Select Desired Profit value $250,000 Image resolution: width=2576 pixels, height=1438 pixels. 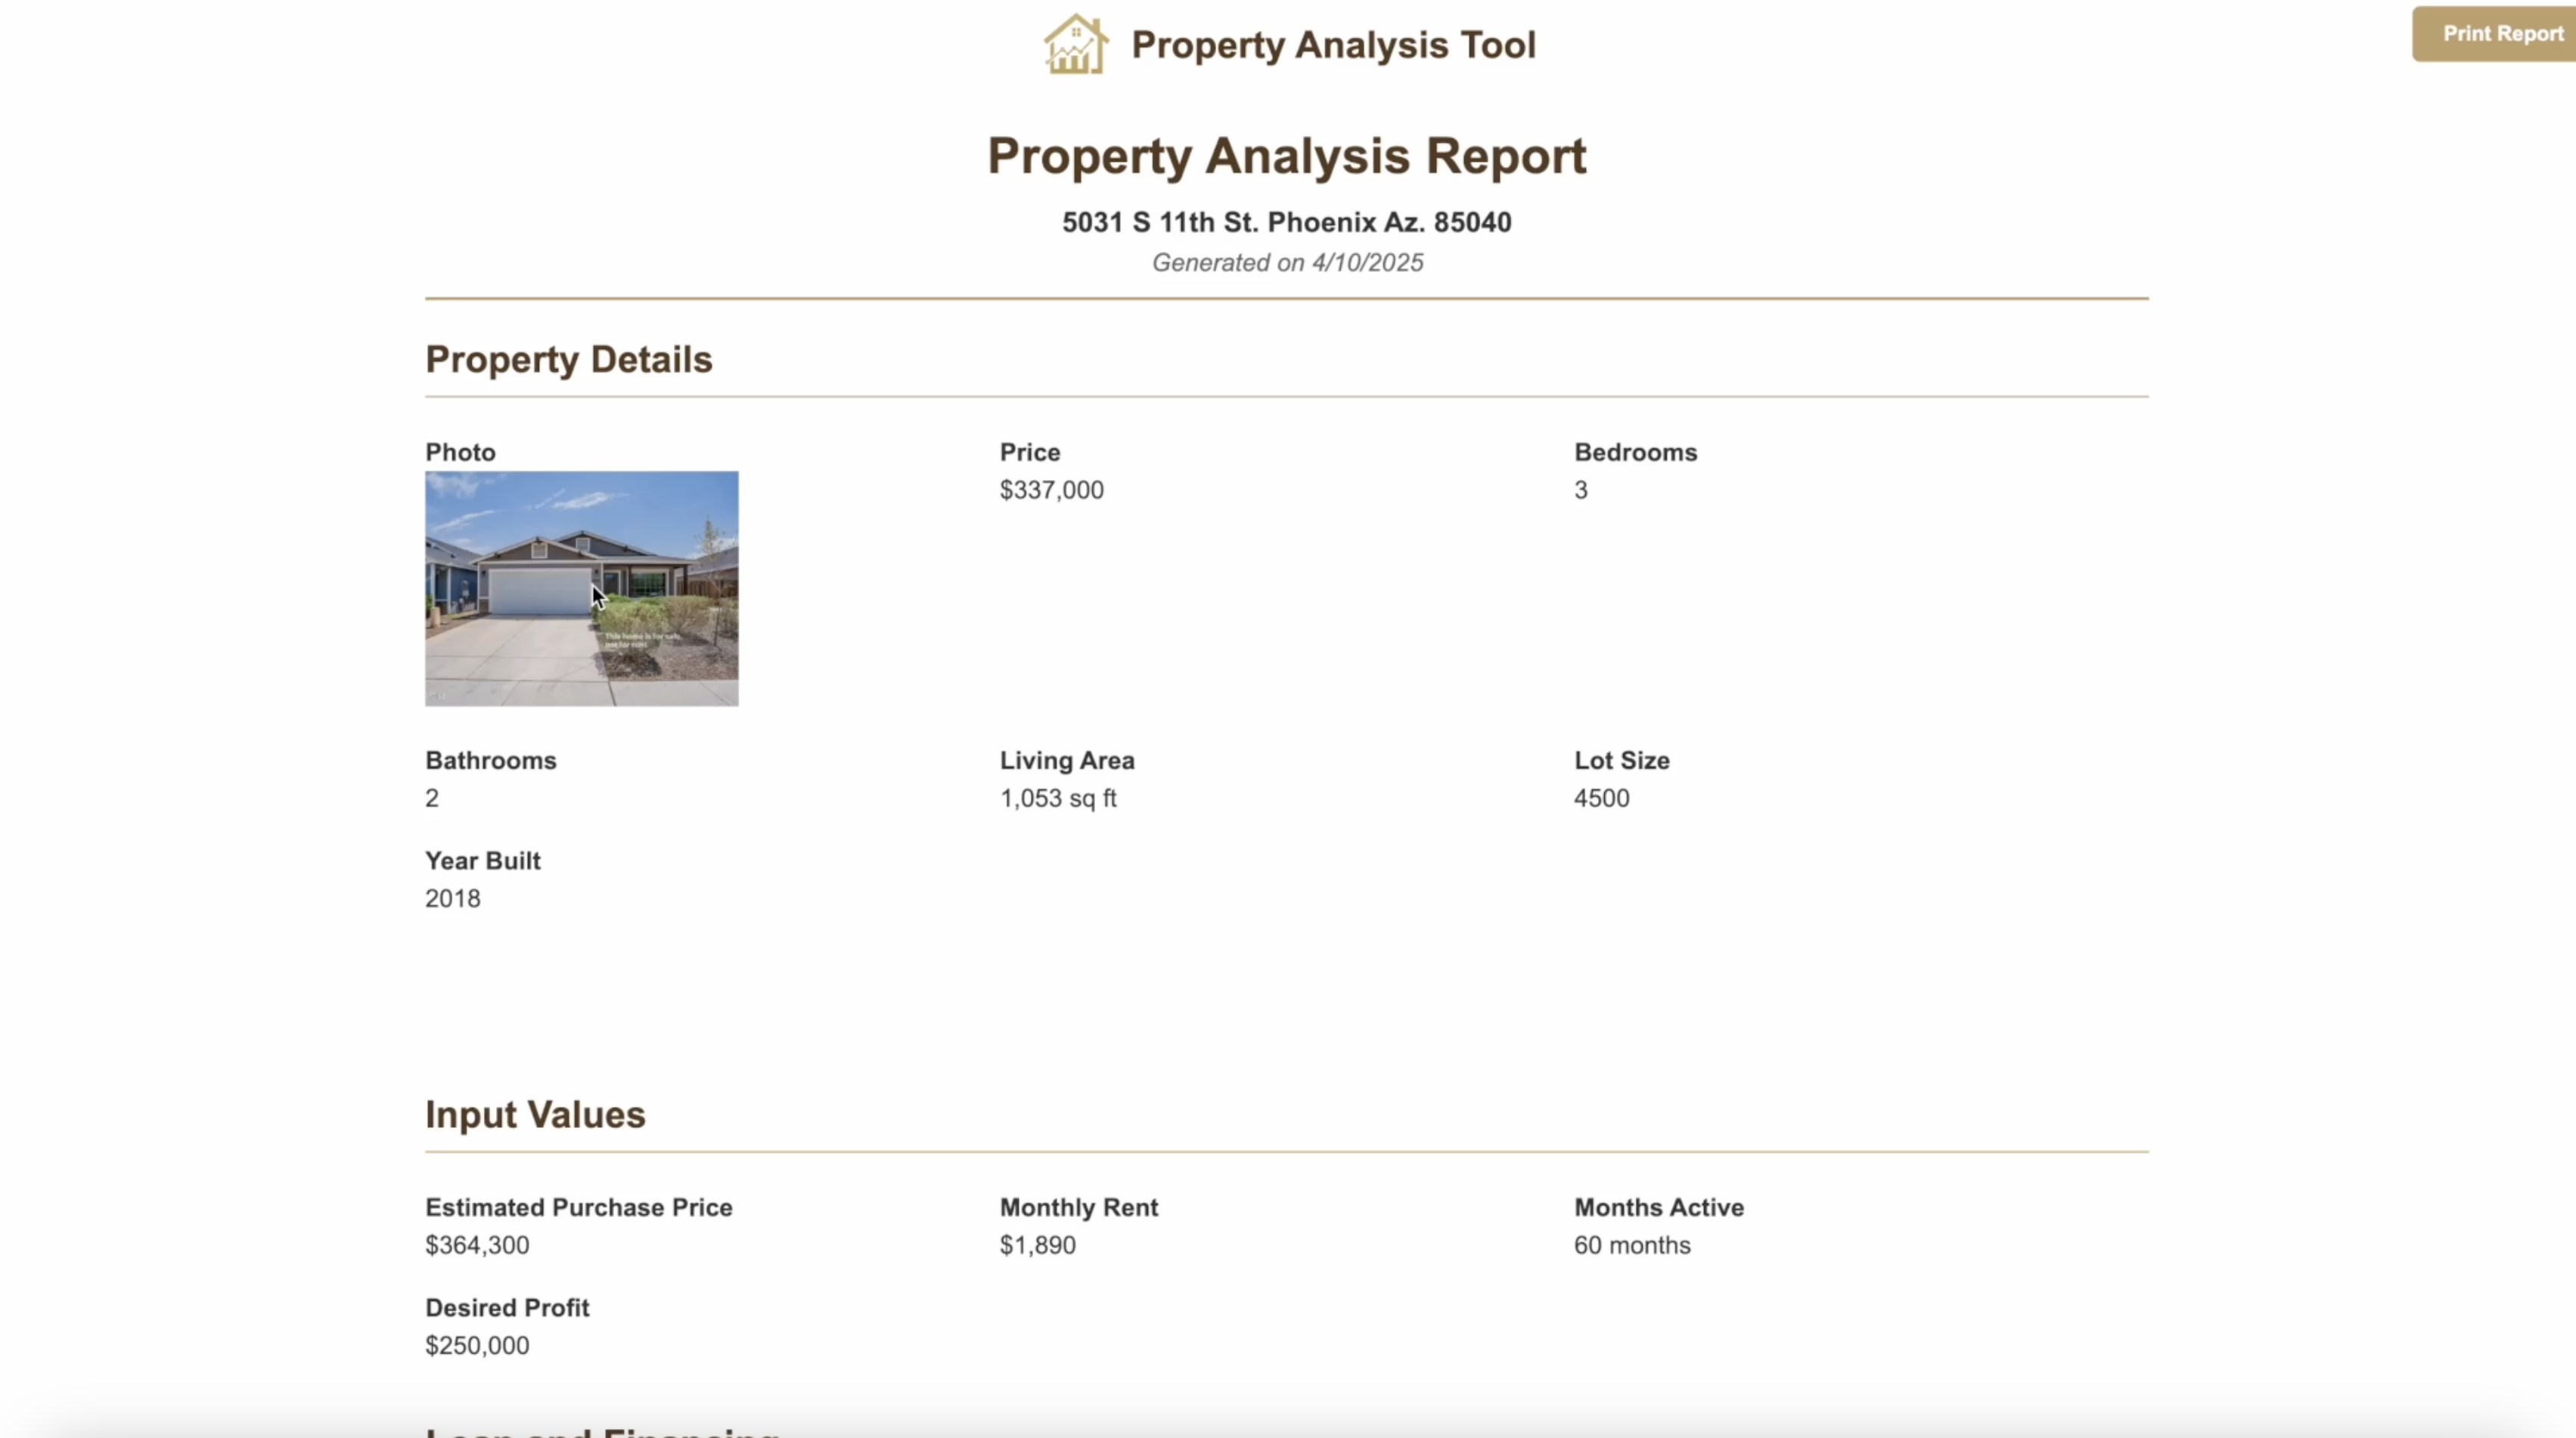[477, 1346]
